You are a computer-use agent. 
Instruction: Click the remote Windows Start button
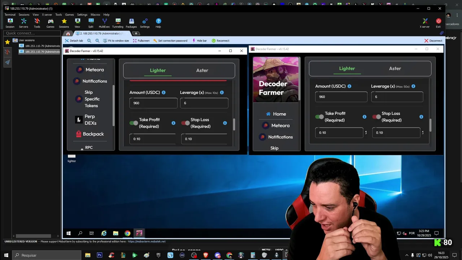pyautogui.click(x=69, y=233)
